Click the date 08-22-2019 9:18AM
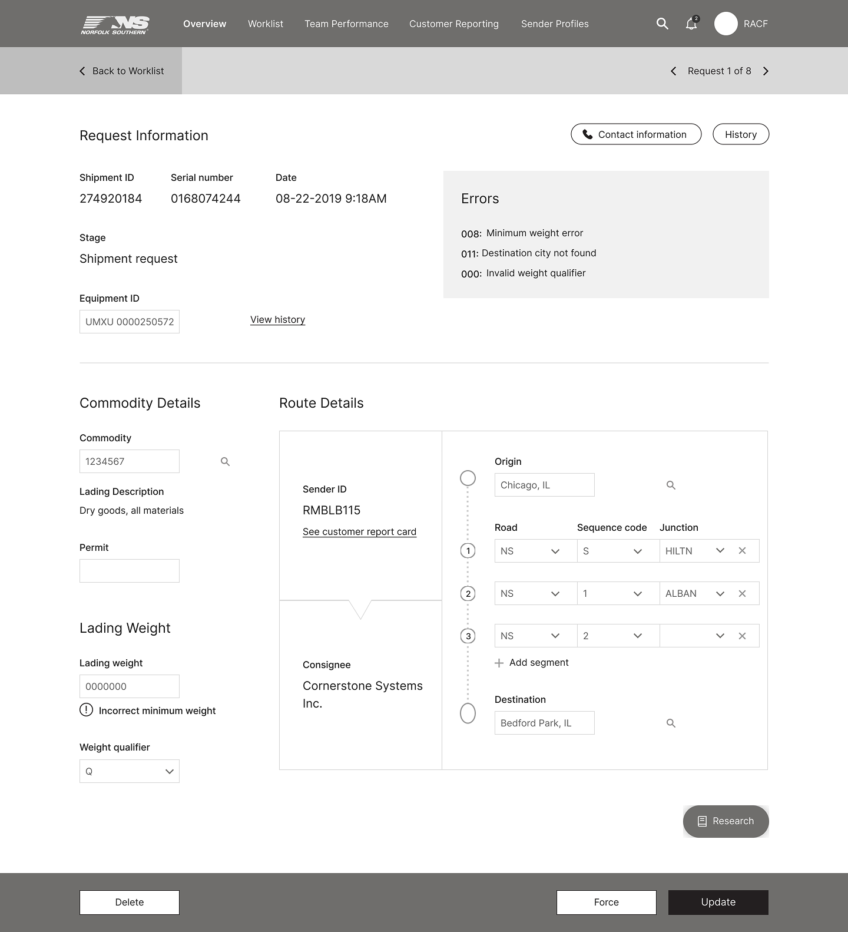 (x=331, y=199)
